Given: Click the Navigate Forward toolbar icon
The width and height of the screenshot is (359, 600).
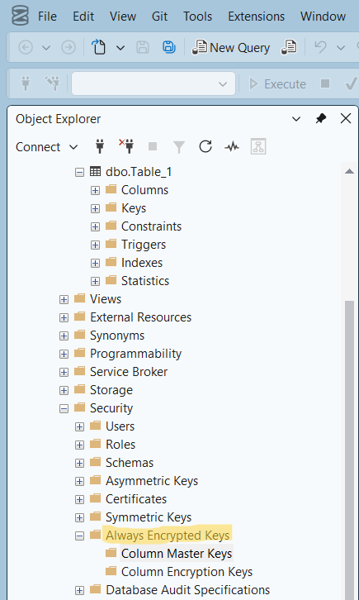Looking at the screenshot, I should pyautogui.click(x=68, y=47).
